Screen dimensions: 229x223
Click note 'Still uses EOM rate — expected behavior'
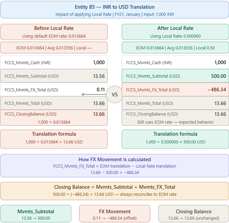(175, 122)
